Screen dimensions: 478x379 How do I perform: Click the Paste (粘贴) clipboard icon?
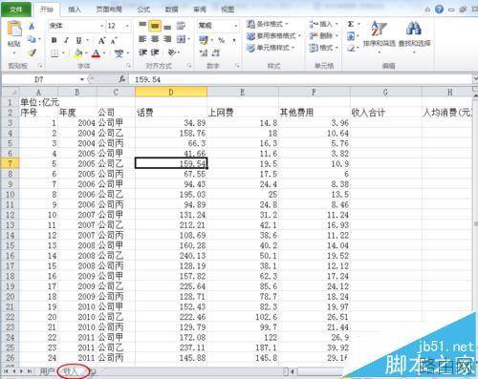point(14,29)
